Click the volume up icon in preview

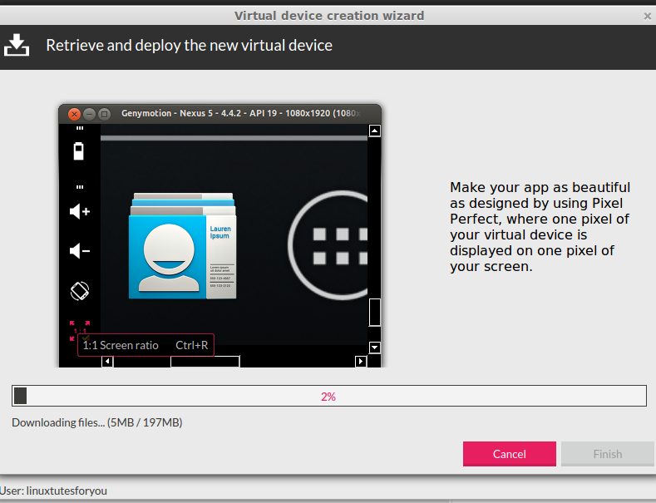(80, 211)
